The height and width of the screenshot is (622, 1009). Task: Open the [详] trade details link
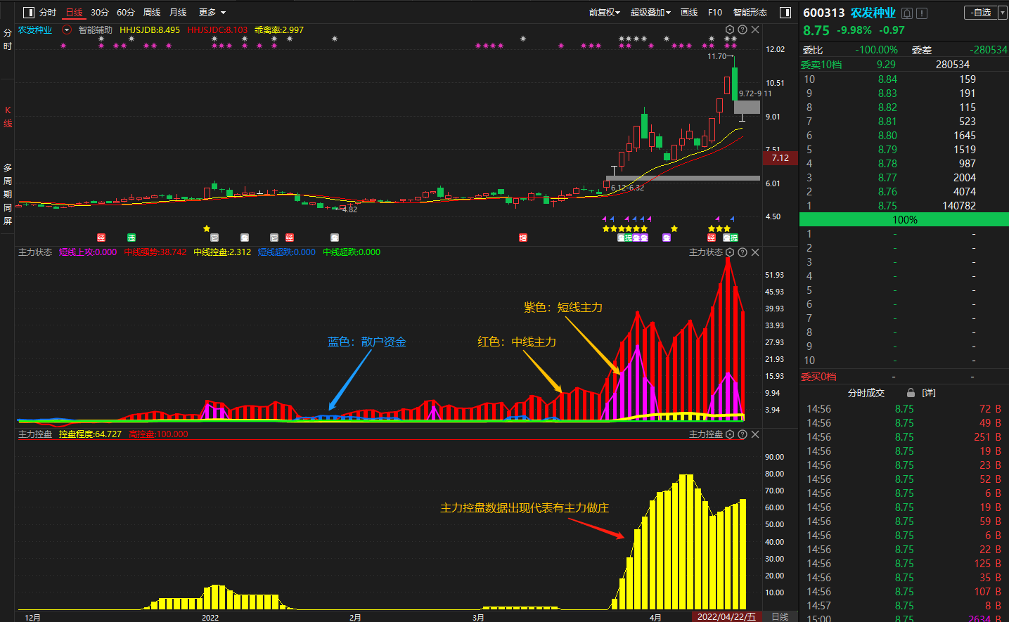point(929,393)
